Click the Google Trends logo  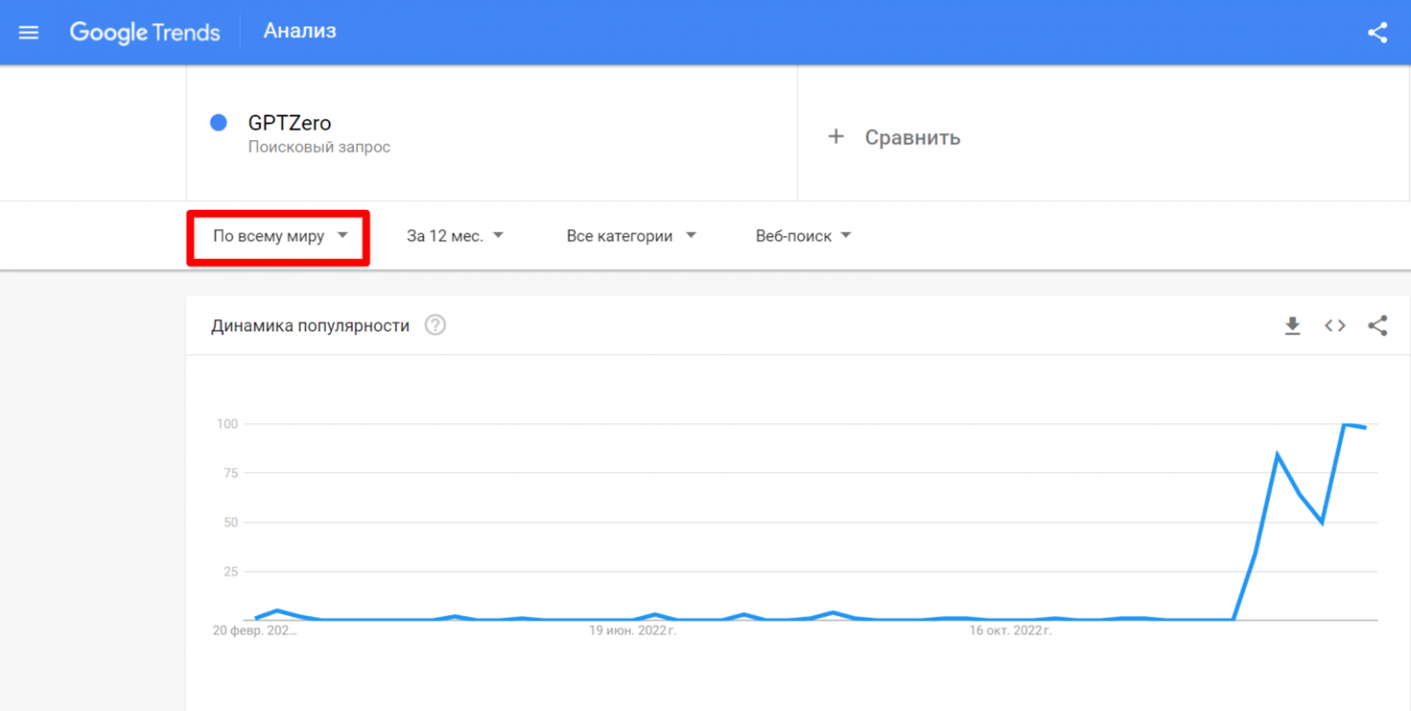coord(145,33)
